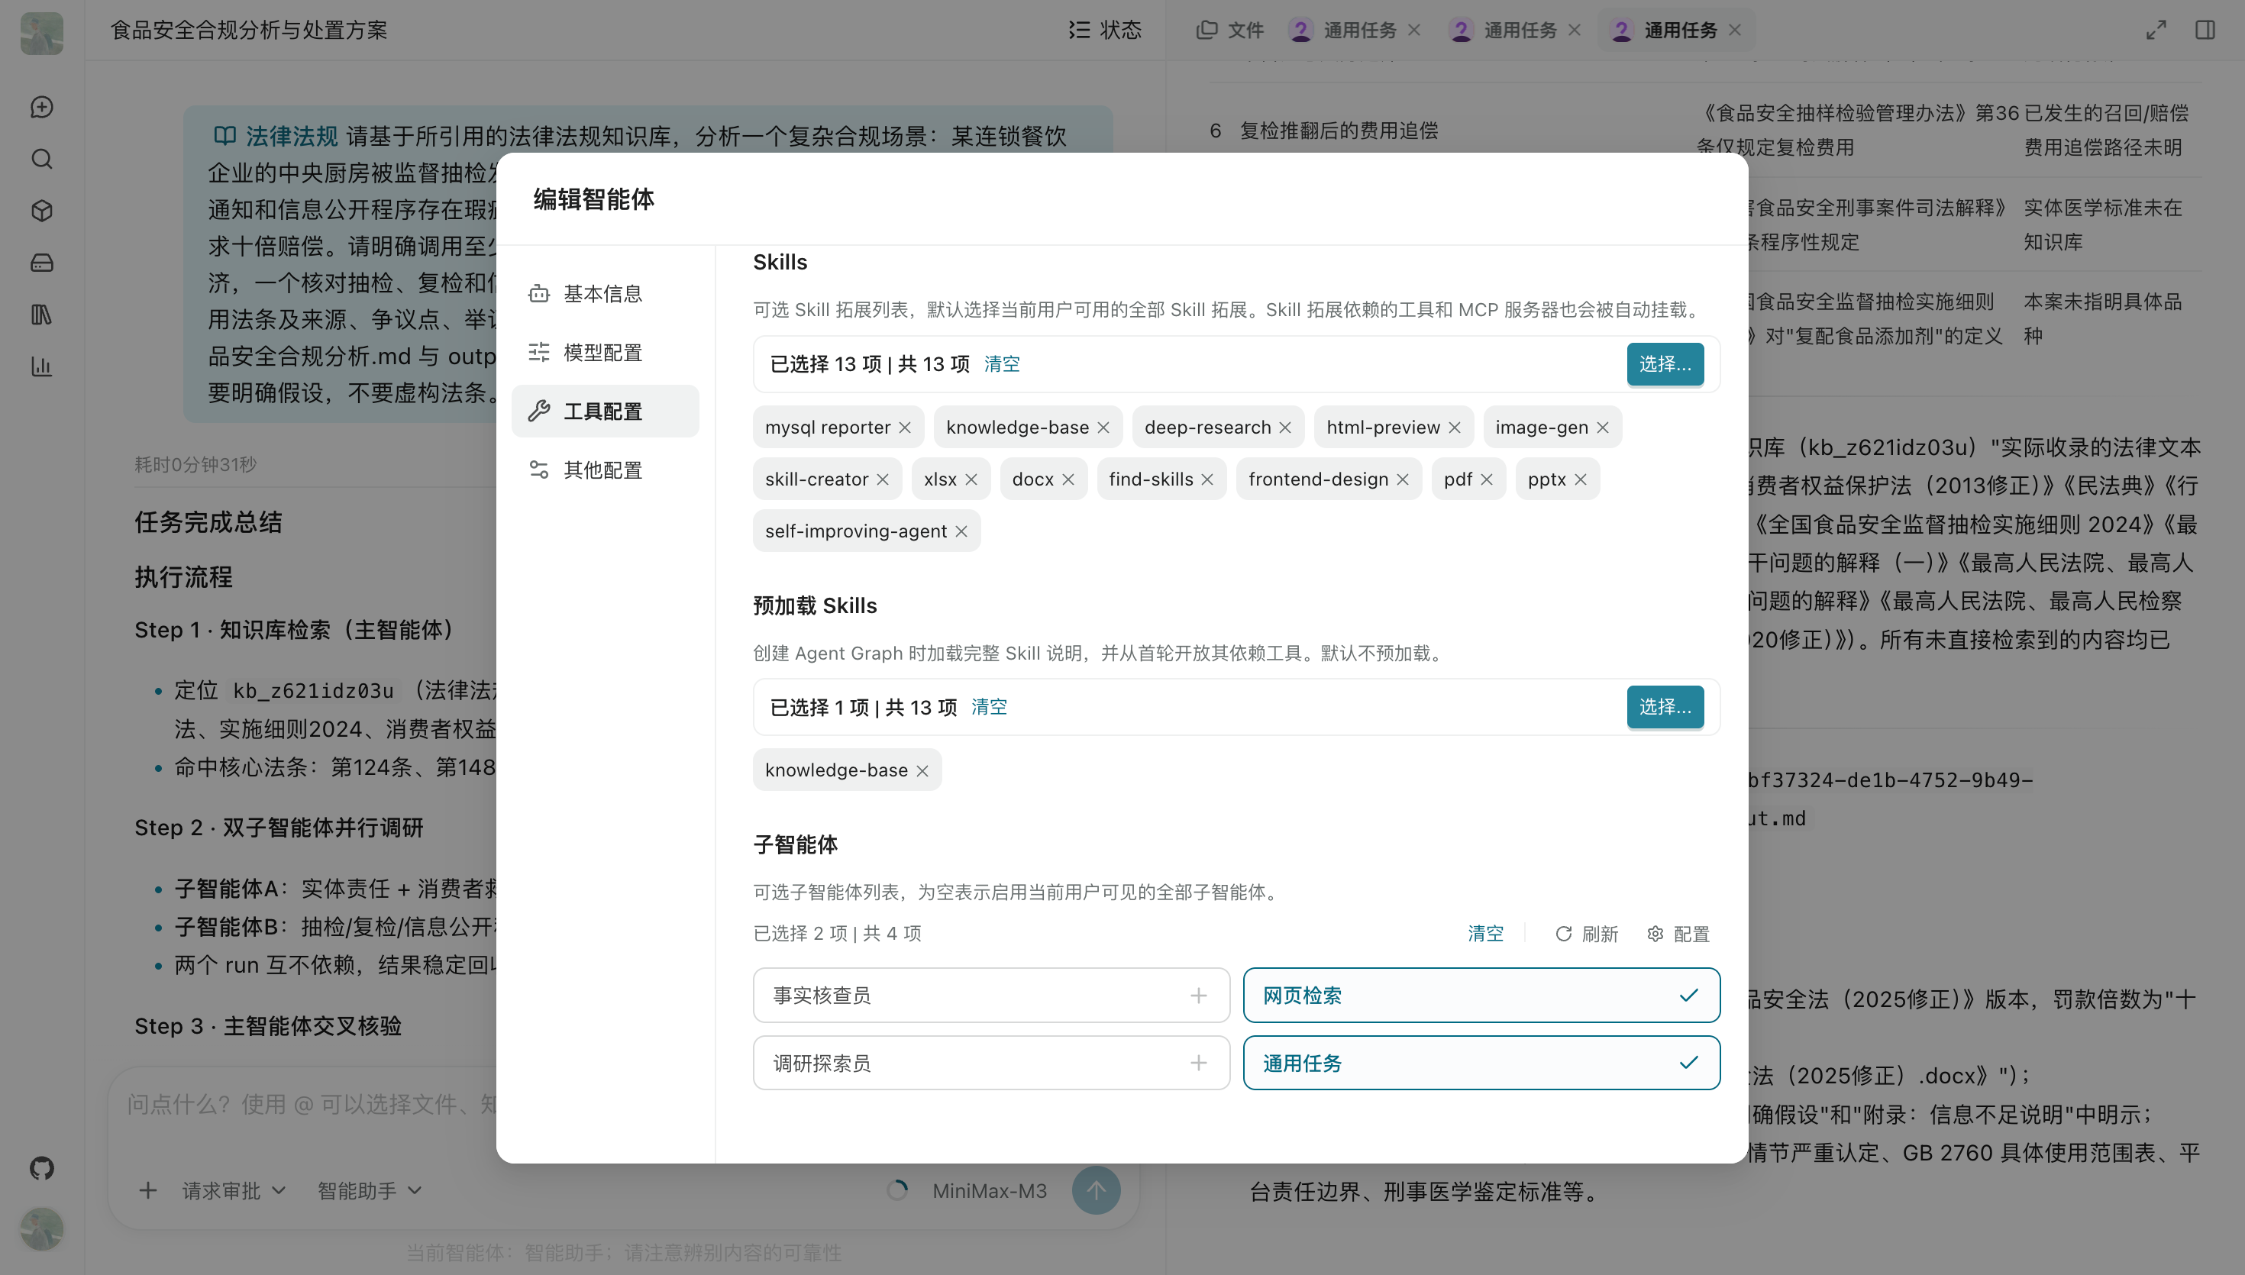2245x1275 pixels.
Task: Remove the frontend-design skill tag
Action: pos(1403,479)
